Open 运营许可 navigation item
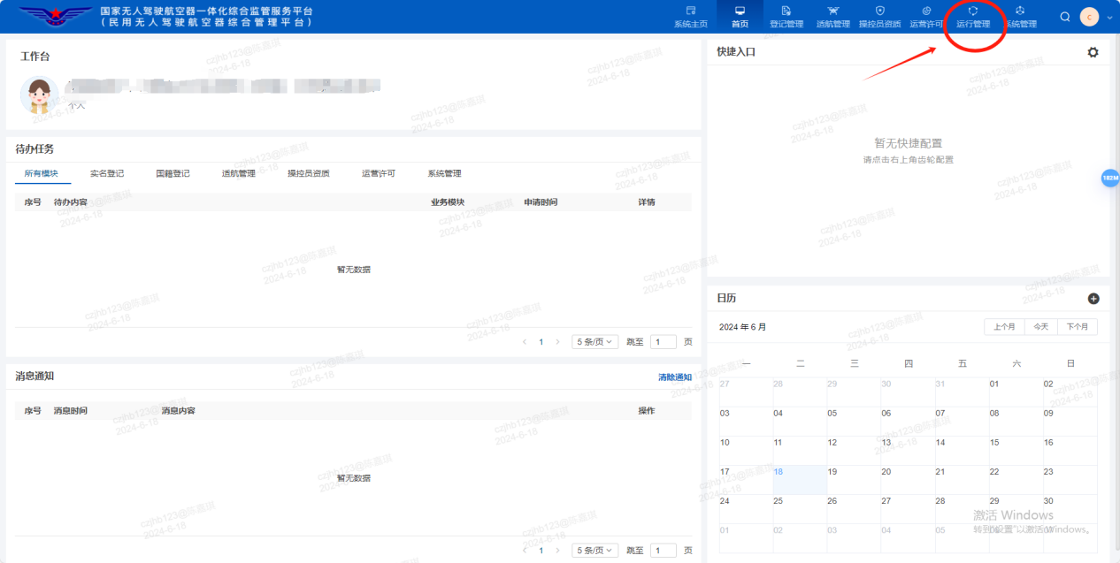Image resolution: width=1120 pixels, height=563 pixels. [926, 17]
